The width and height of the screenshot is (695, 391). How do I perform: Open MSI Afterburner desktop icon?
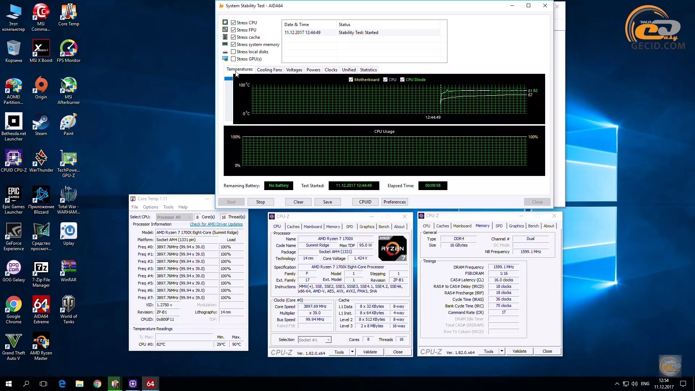68,91
